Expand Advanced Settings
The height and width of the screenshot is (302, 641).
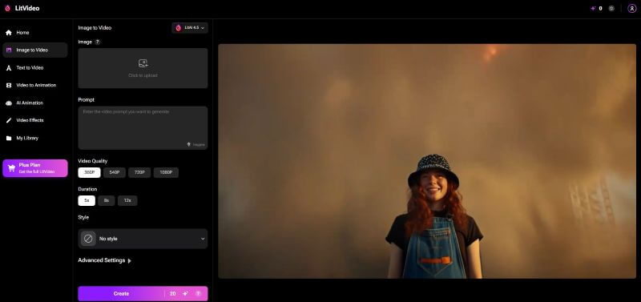tap(105, 260)
